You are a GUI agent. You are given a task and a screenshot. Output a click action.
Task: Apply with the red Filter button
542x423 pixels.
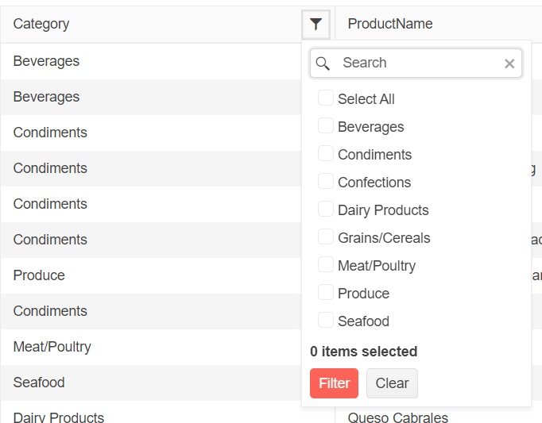click(334, 383)
